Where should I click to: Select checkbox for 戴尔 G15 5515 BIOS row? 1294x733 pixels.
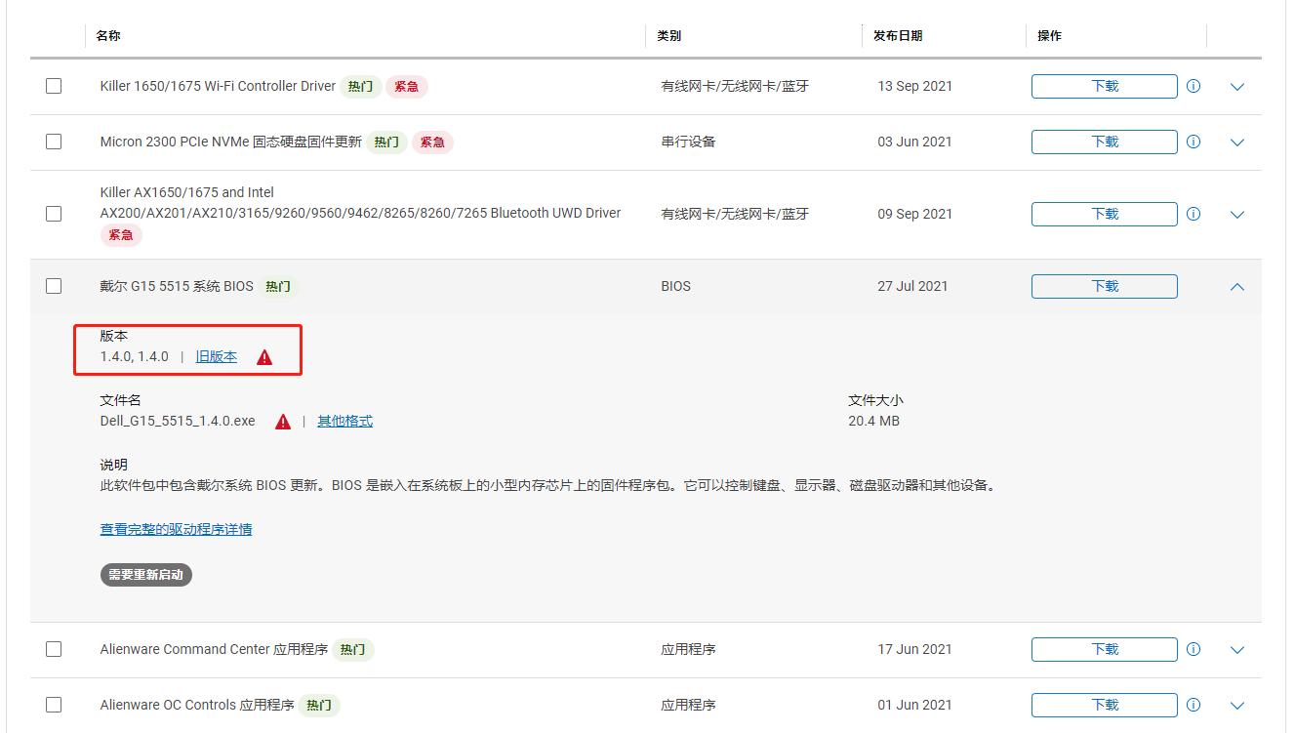pos(54,286)
